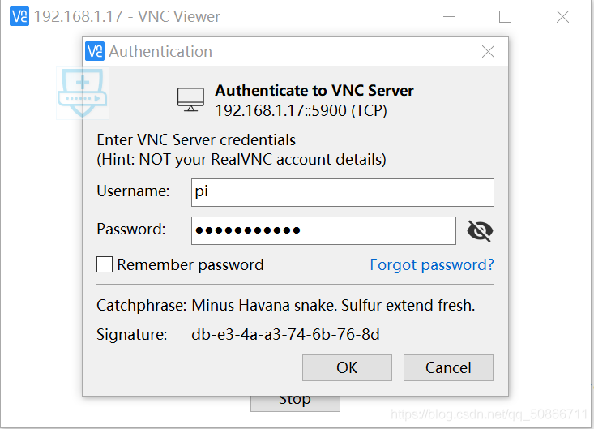Click the server address 192.168.1.17::5900 (TCP)
This screenshot has height=429, width=594.
point(301,110)
